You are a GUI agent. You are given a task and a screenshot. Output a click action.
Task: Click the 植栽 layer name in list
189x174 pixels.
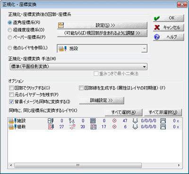coord(21,127)
